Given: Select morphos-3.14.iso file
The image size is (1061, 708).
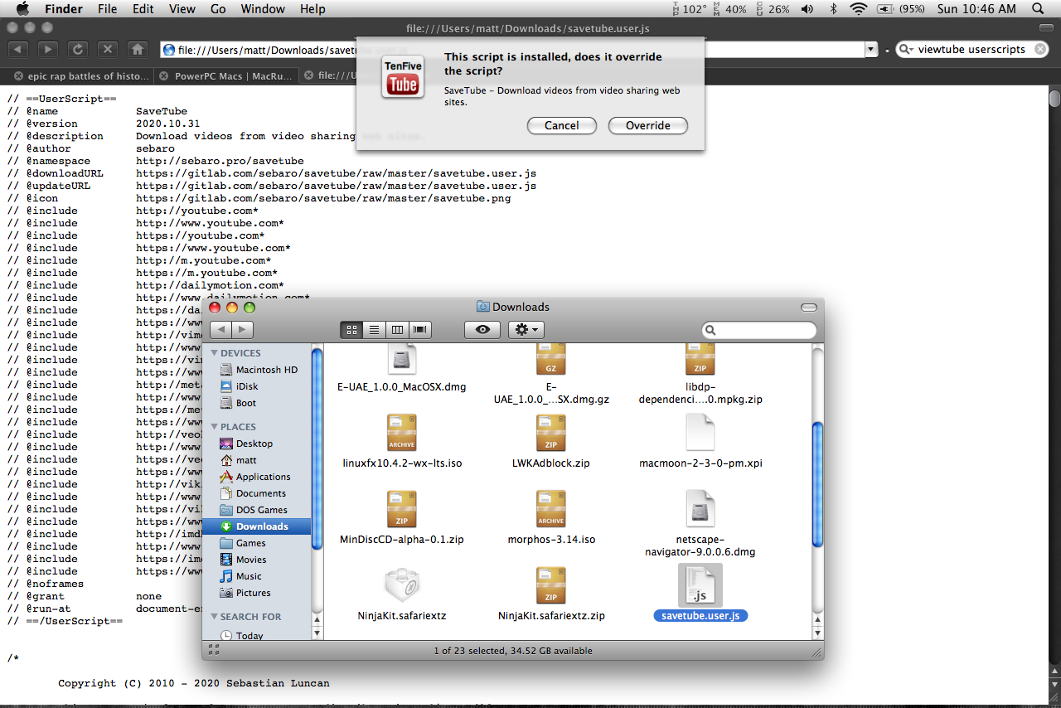Looking at the screenshot, I should 551,516.
